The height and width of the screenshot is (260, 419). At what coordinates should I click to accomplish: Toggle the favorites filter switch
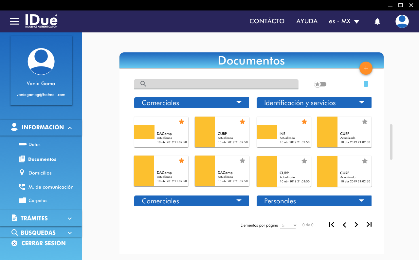point(320,84)
